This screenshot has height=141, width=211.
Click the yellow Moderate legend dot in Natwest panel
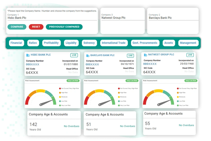(x=178, y=97)
